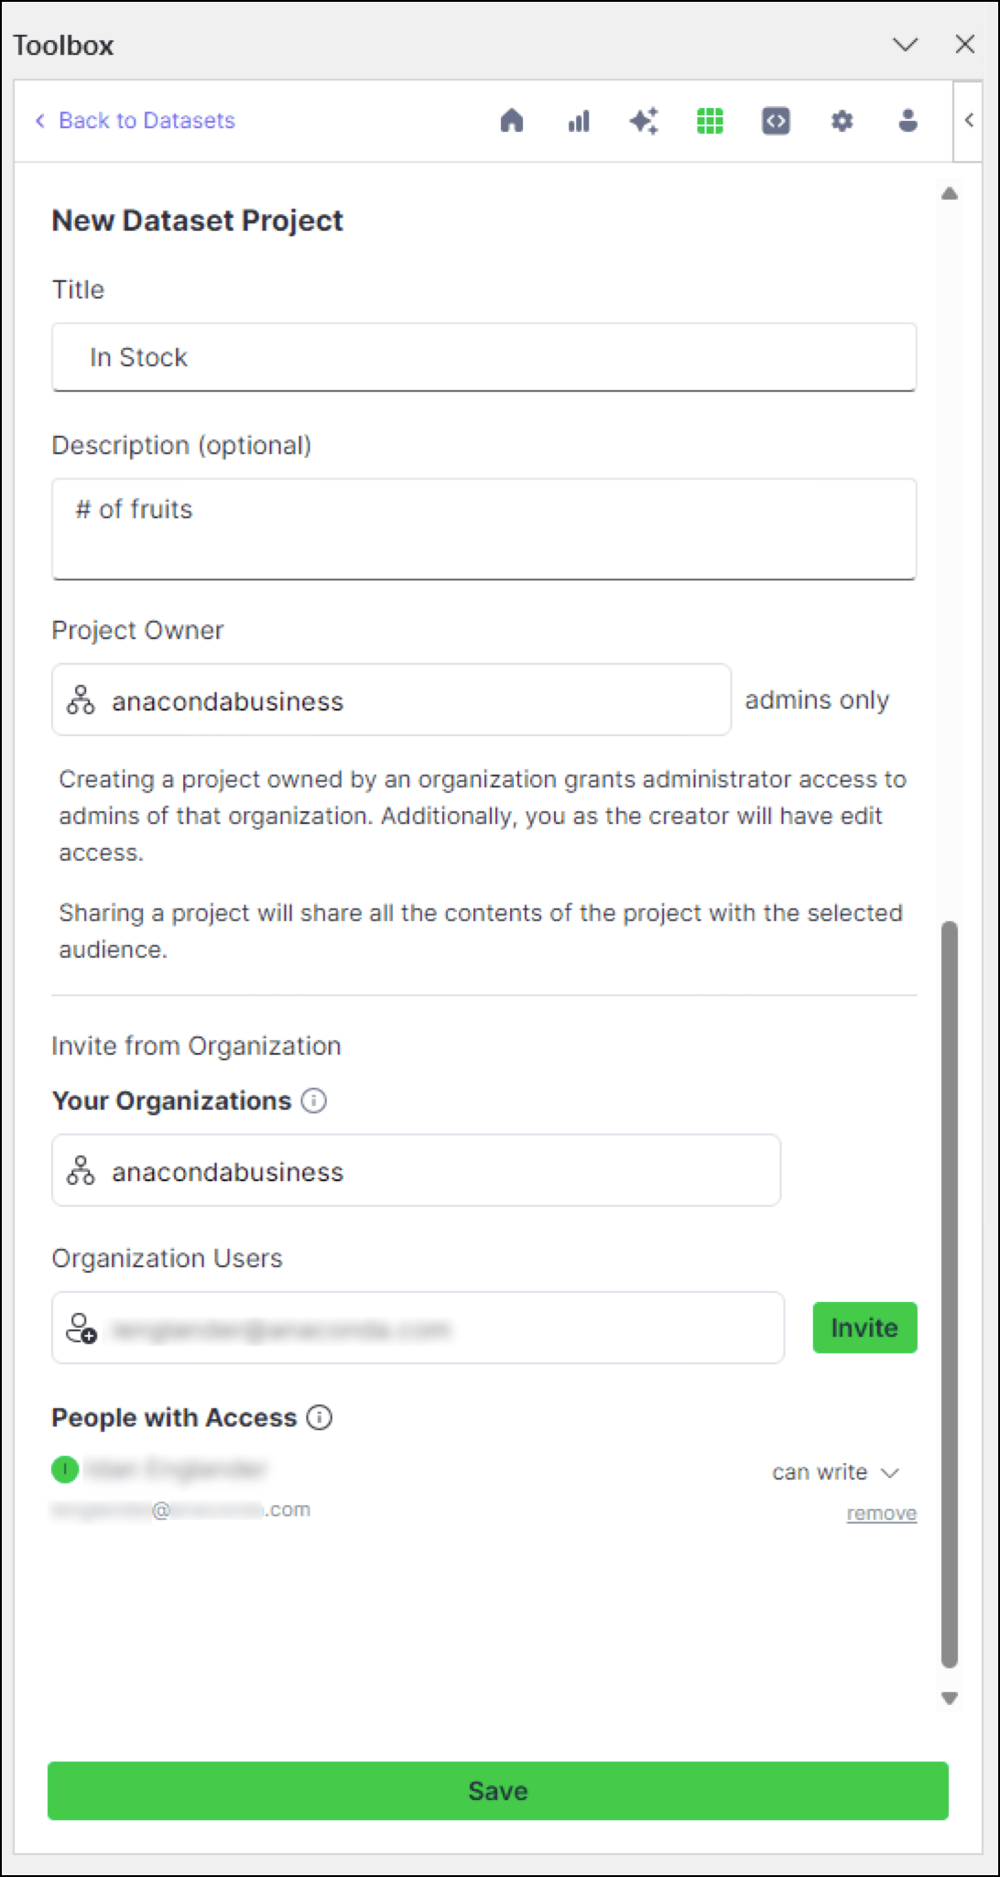Click the Invite button

864,1328
